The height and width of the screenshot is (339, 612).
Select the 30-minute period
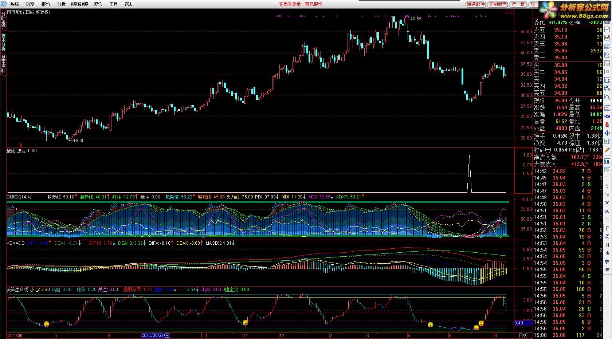click(x=607, y=203)
